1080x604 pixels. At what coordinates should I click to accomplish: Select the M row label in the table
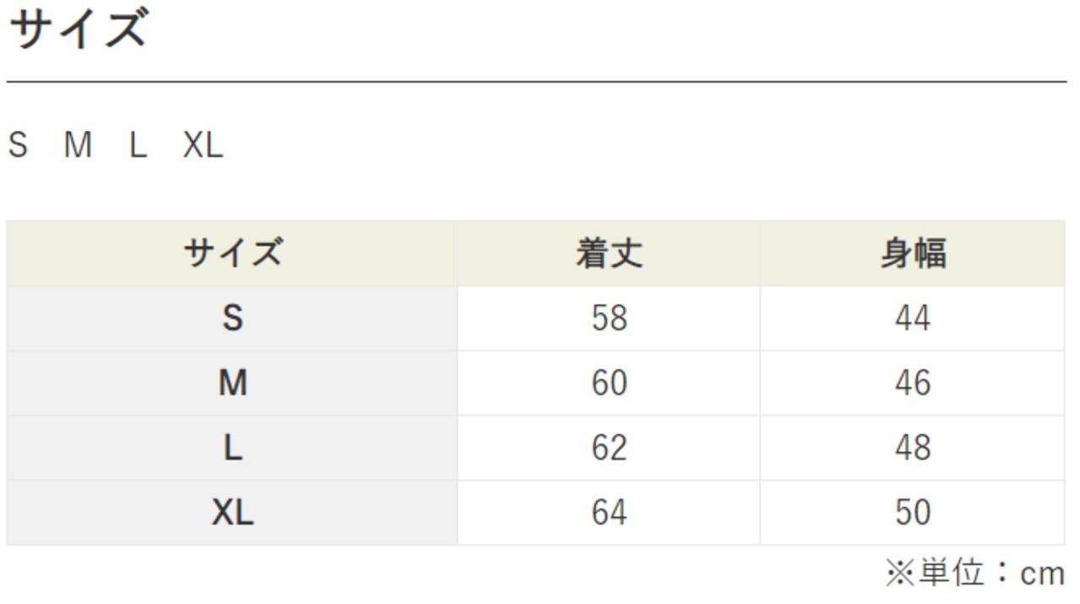tap(232, 383)
